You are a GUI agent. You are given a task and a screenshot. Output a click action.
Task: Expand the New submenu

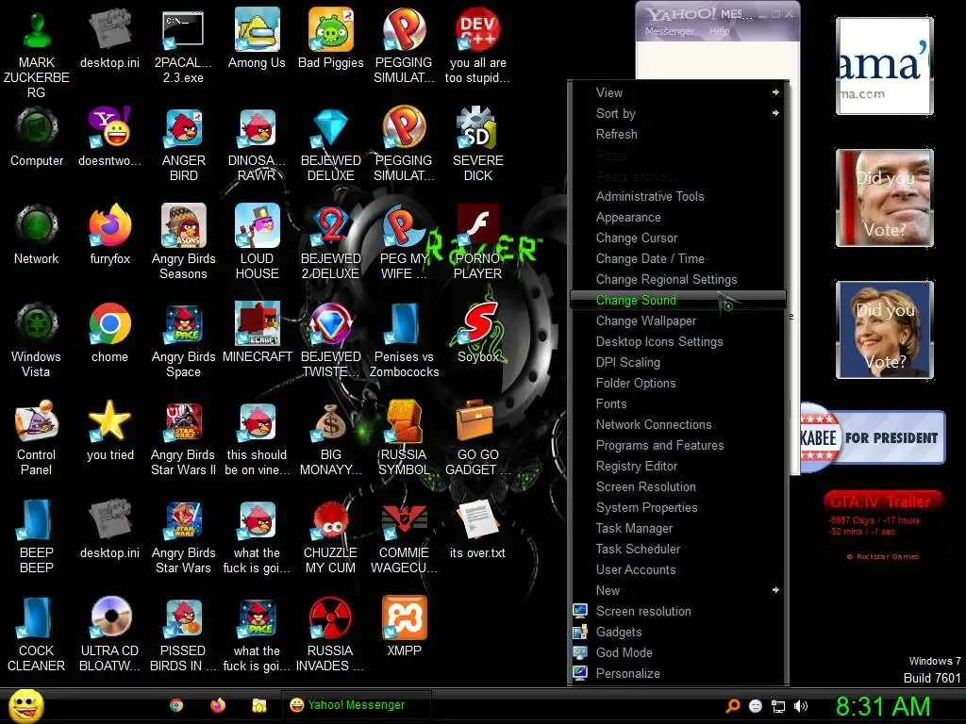point(678,590)
